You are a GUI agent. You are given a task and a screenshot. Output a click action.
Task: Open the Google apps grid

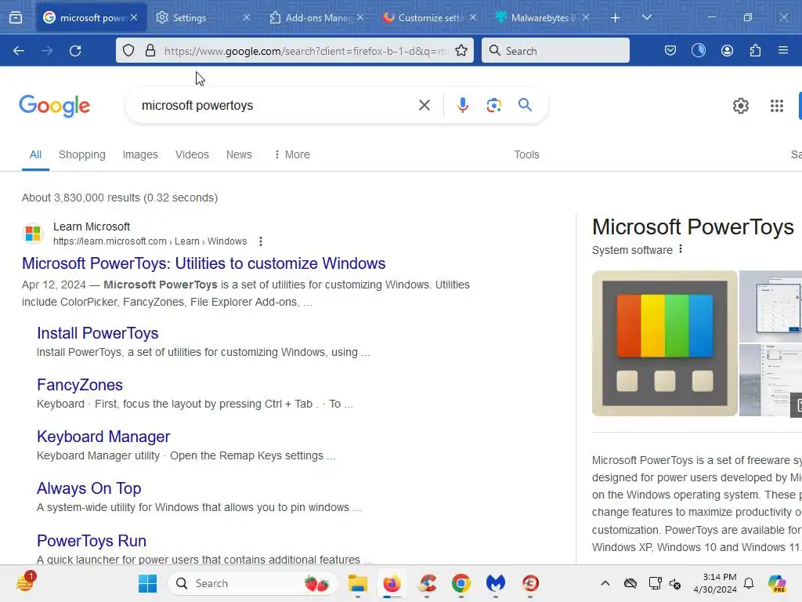coord(776,106)
